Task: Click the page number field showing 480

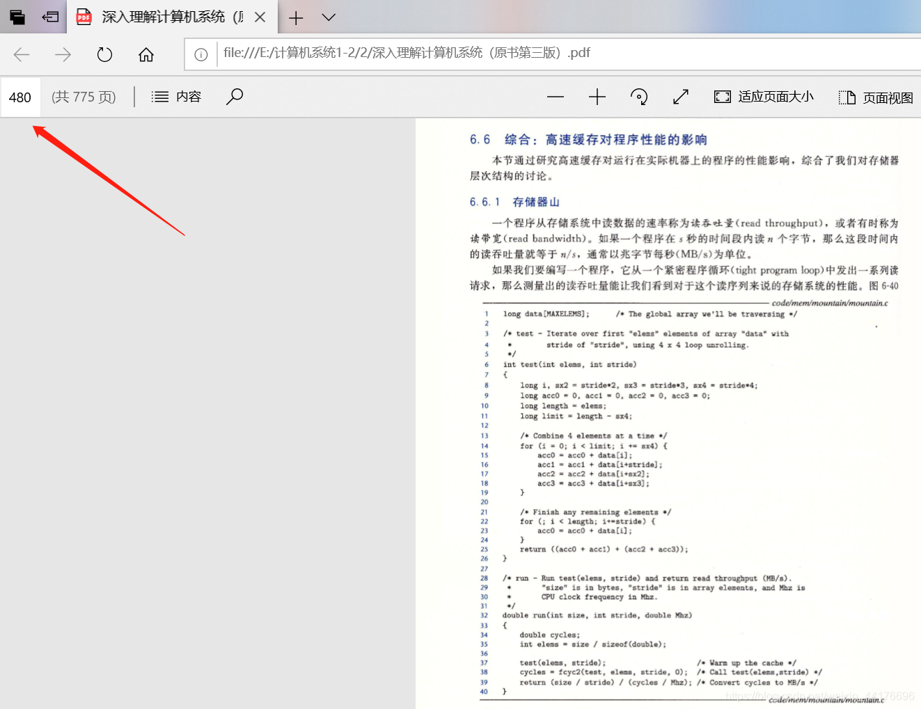Action: (20, 97)
